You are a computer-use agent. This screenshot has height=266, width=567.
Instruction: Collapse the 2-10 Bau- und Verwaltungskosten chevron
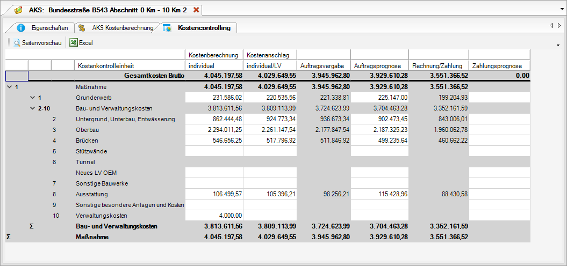pos(33,108)
